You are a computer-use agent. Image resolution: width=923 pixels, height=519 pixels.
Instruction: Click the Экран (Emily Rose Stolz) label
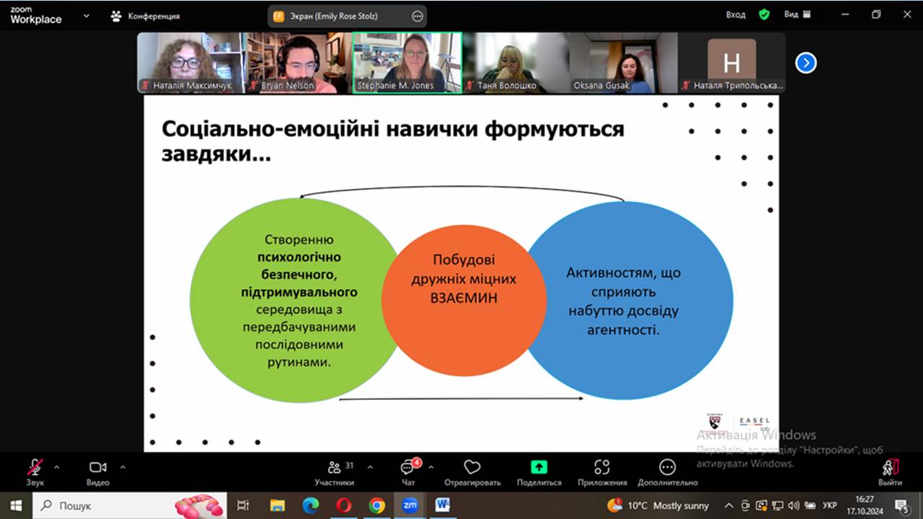[x=332, y=16]
